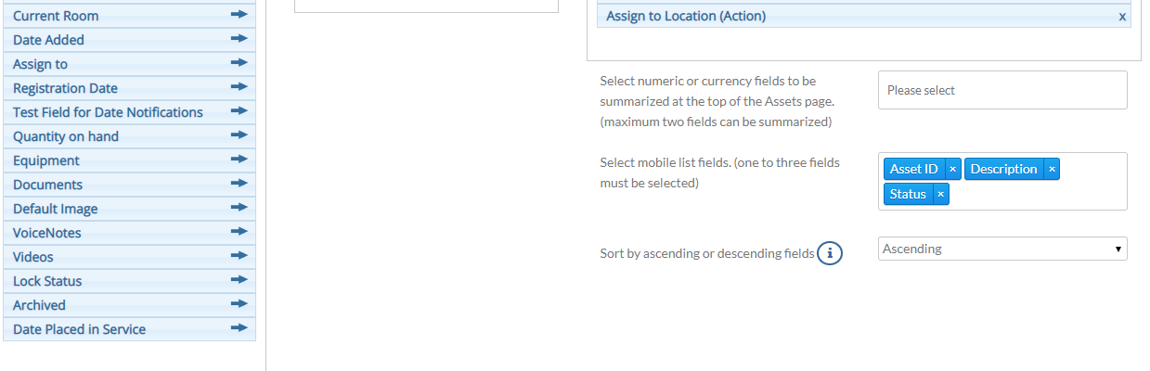The height and width of the screenshot is (371, 1150).
Task: Click arrow icon for Date Placed in Service
Action: coord(239,328)
